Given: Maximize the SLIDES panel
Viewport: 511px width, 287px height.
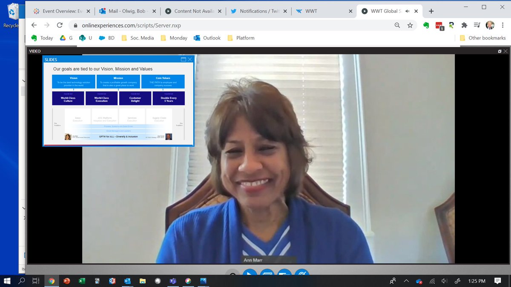Looking at the screenshot, I should pyautogui.click(x=184, y=60).
